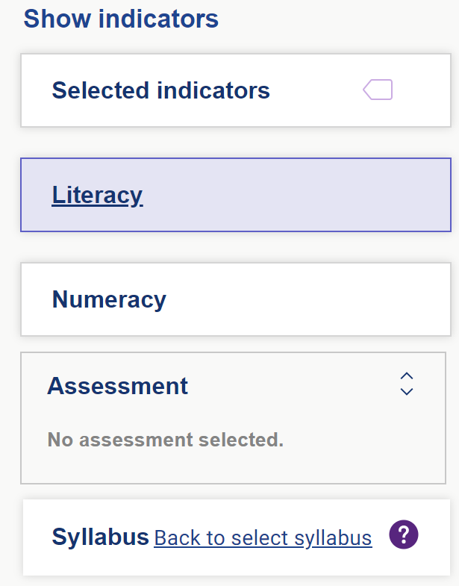Screen dimensions: 459x586
Task: Click the Syllabus label text
Action: [x=100, y=537]
